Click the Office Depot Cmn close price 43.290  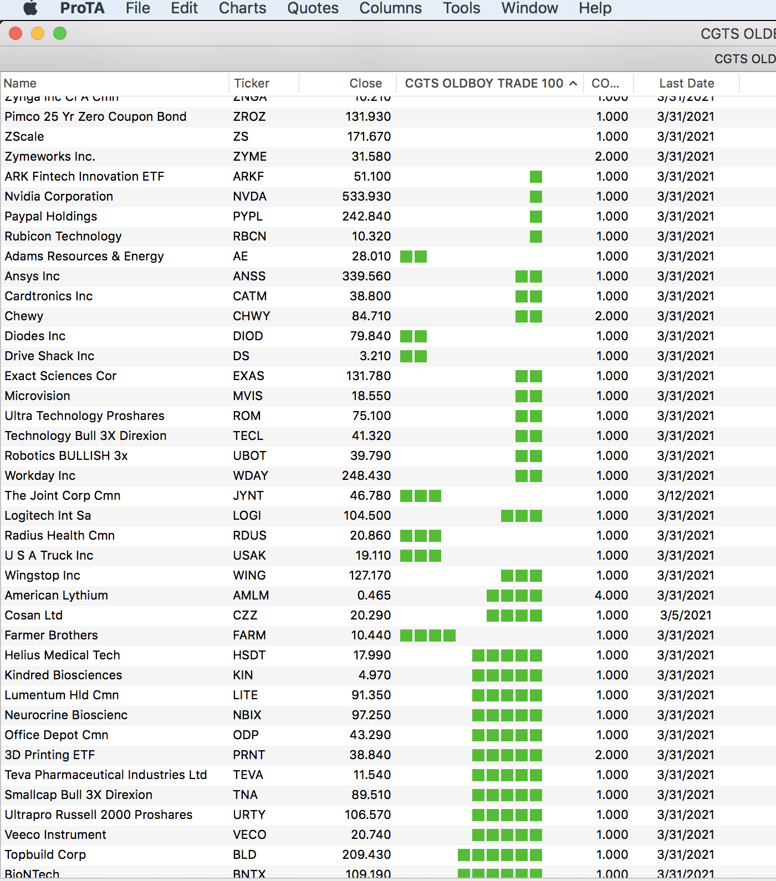pyautogui.click(x=370, y=735)
